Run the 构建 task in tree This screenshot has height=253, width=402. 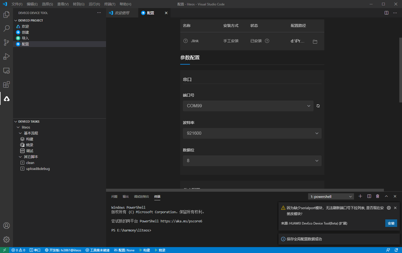point(30,139)
